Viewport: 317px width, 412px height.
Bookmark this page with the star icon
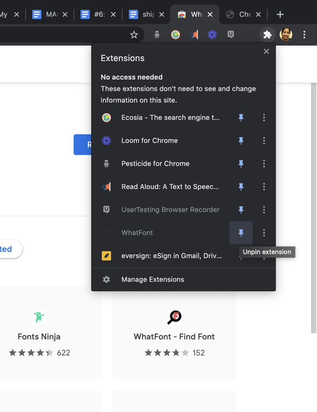tap(134, 35)
